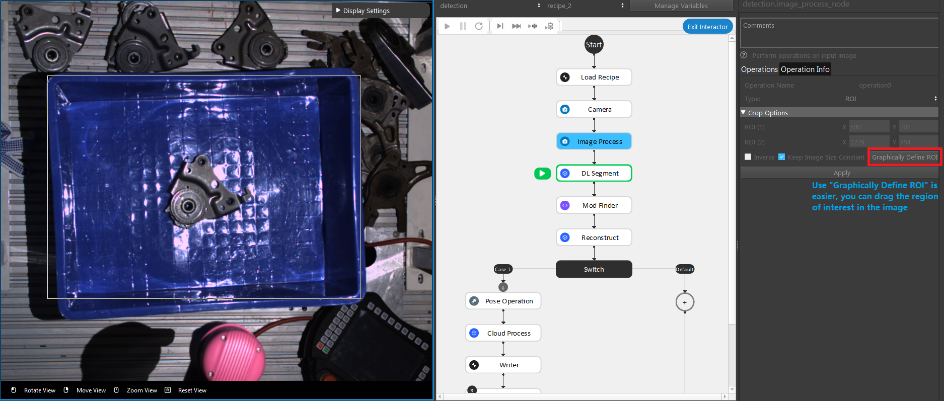Viewport: 944px width, 401px height.
Task: Select the Camera node
Action: point(594,109)
